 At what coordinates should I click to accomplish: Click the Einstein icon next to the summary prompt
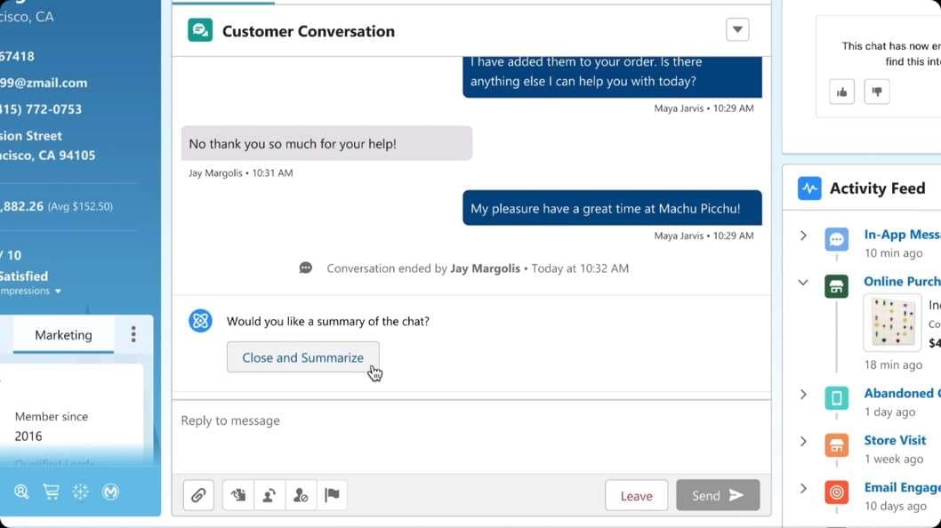click(200, 321)
